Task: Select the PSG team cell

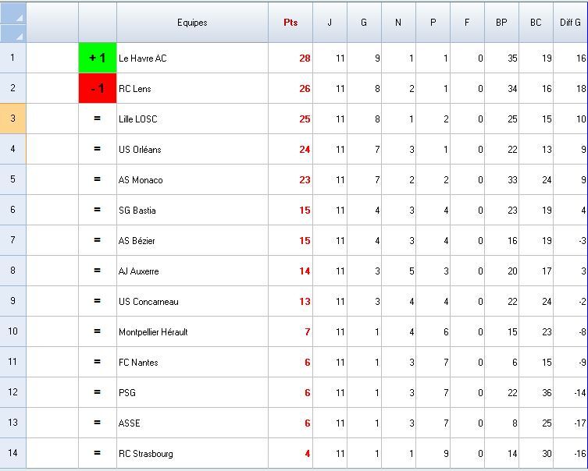Action: click(192, 393)
